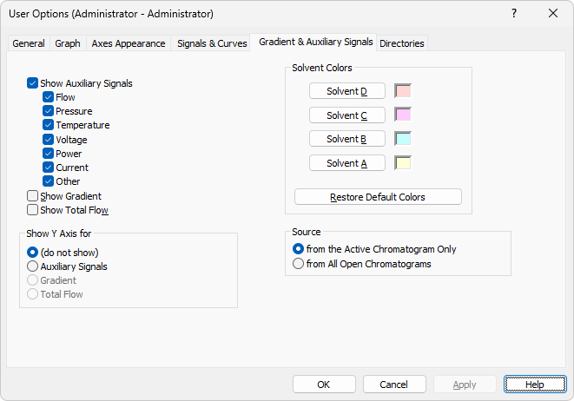The image size is (574, 401).
Task: Go to the Directories tab
Action: [402, 43]
